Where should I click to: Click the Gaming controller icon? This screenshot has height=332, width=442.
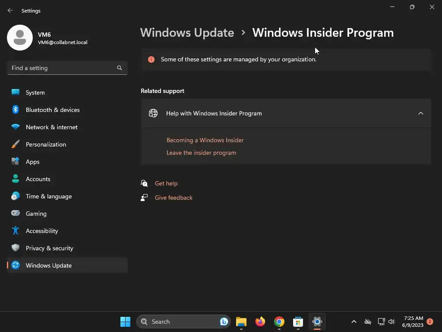[16, 213]
